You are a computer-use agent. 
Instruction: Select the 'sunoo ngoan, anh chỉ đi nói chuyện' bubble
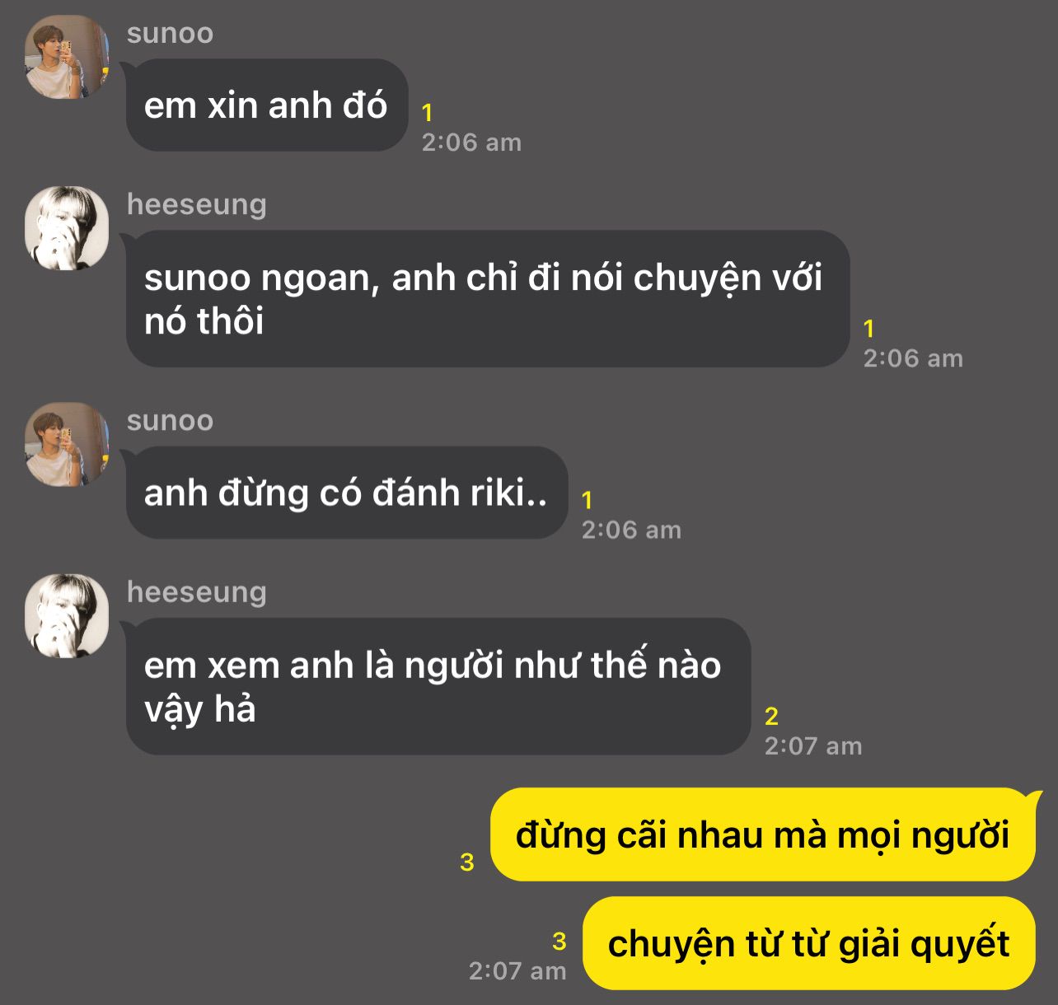[x=487, y=299]
